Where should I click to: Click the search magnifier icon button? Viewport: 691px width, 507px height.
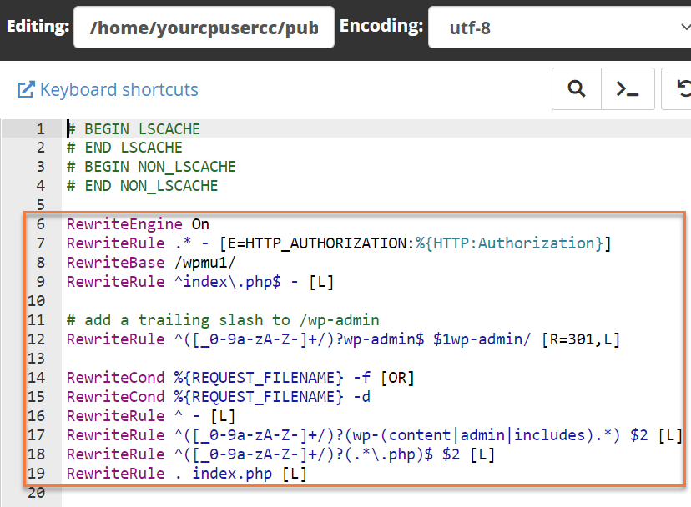pyautogui.click(x=577, y=89)
